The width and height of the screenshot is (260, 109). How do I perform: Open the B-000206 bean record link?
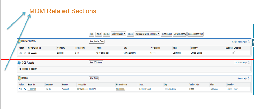point(32,89)
